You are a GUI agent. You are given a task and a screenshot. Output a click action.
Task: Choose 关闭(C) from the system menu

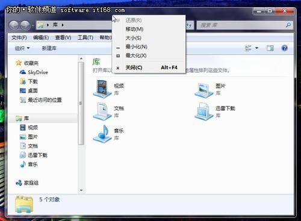point(149,67)
